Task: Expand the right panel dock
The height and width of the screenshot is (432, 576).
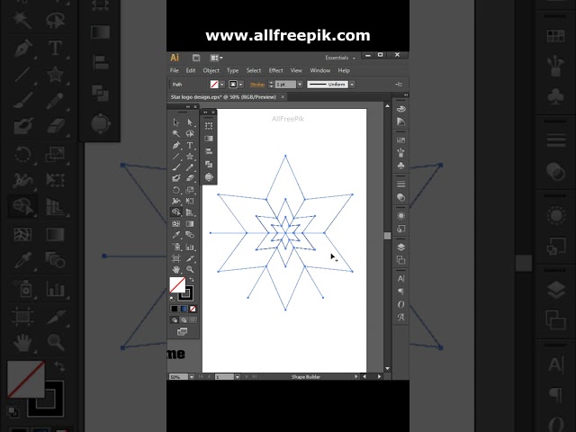Action: [x=405, y=95]
